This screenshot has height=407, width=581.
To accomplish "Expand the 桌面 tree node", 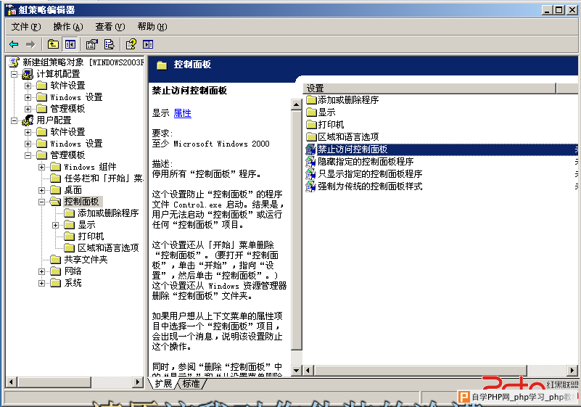I will point(41,191).
